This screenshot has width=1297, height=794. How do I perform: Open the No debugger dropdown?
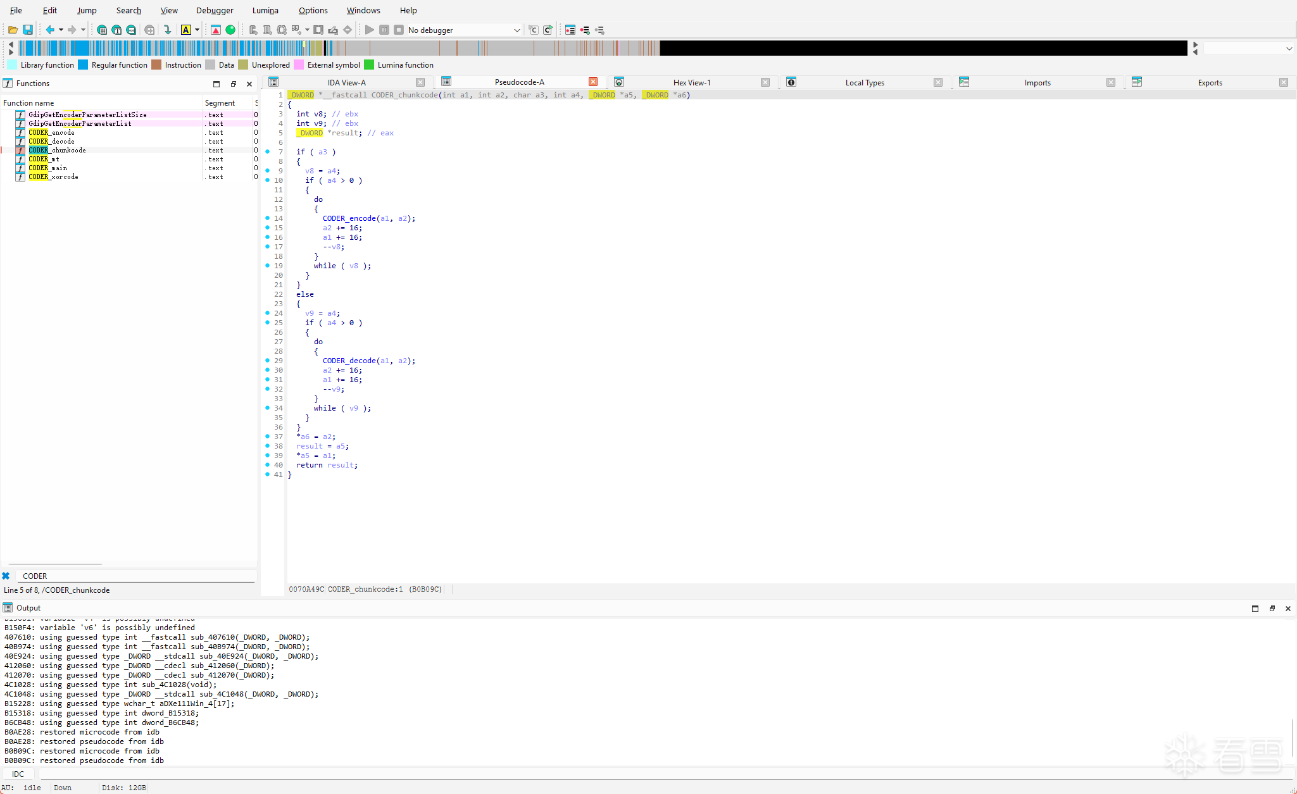(x=517, y=30)
